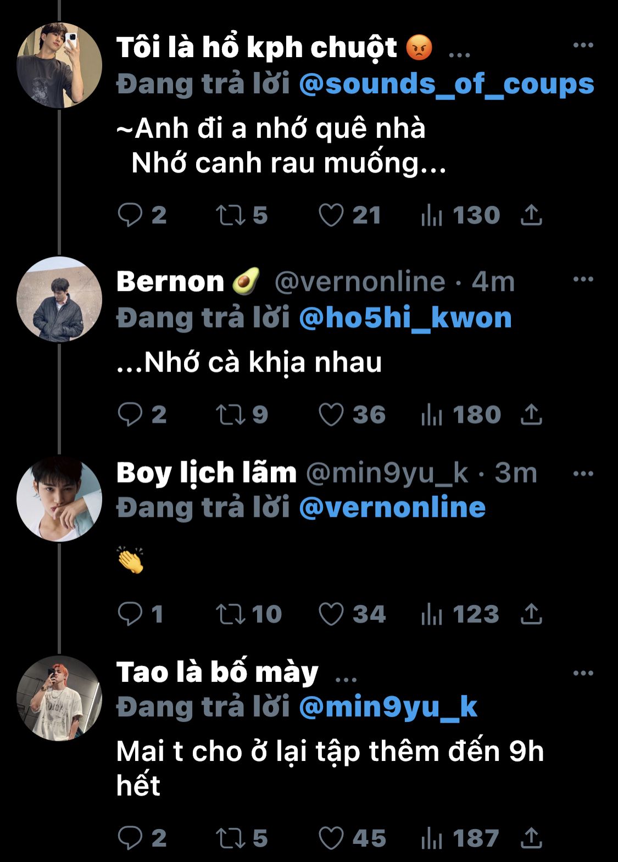The height and width of the screenshot is (862, 618).
Task: View analytics of tweet with 180 views
Action: point(432,415)
